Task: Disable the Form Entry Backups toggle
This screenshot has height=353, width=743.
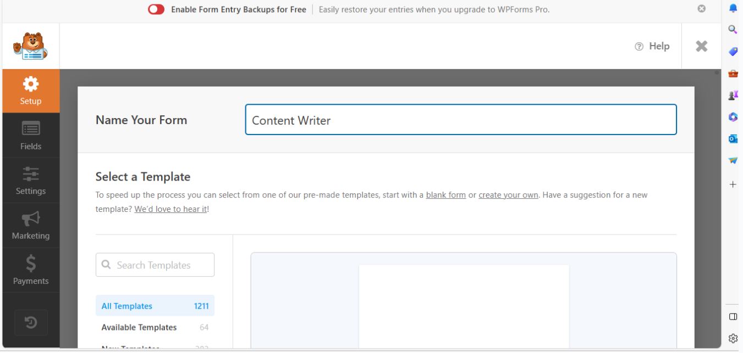Action: tap(155, 9)
